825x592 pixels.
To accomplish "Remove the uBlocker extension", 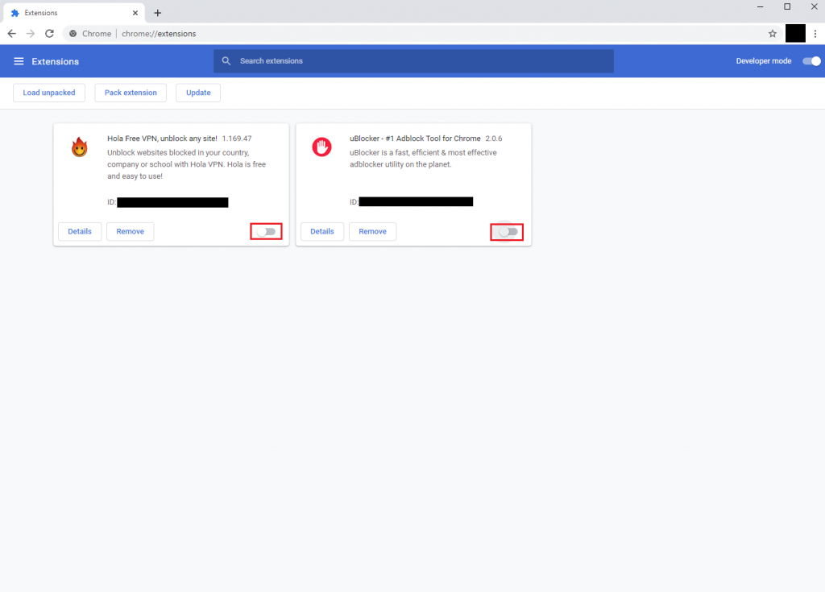I will [372, 231].
